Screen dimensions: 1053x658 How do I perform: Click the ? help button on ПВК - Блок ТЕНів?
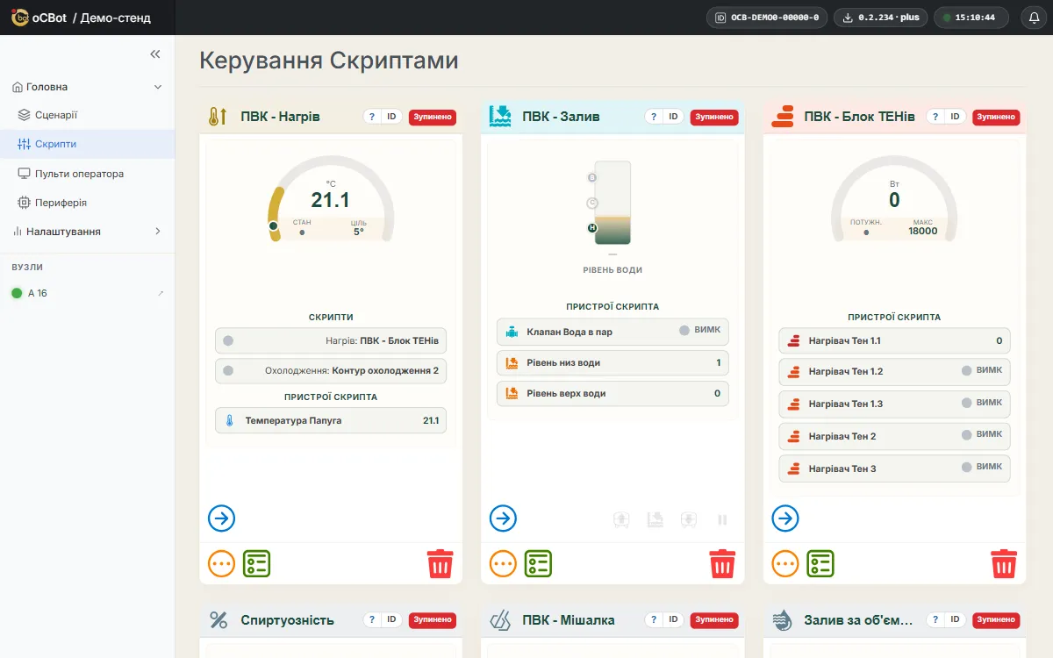(935, 117)
